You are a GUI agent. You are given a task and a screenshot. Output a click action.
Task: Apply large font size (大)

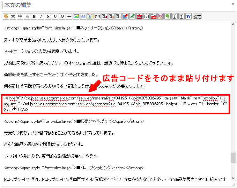pos(13,16)
